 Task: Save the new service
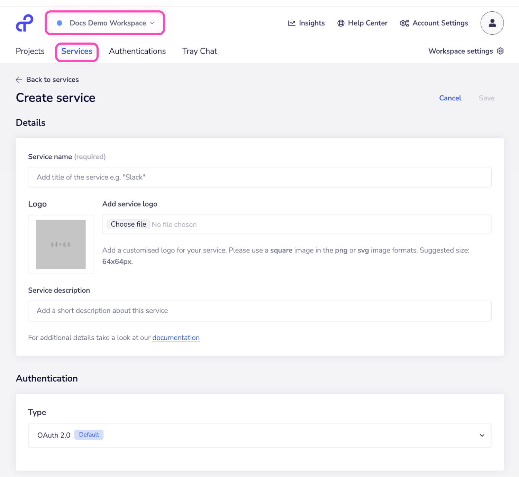click(x=486, y=98)
